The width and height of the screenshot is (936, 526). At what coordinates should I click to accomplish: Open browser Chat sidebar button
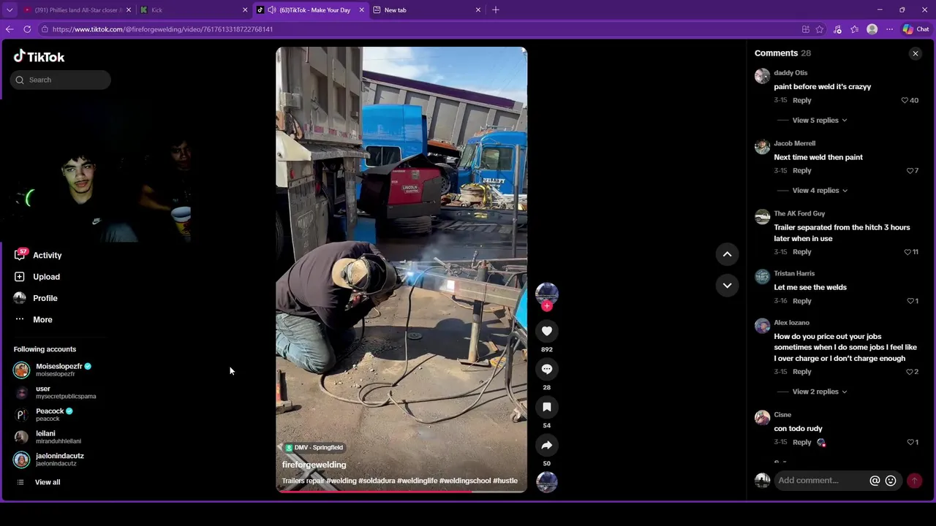tap(916, 29)
